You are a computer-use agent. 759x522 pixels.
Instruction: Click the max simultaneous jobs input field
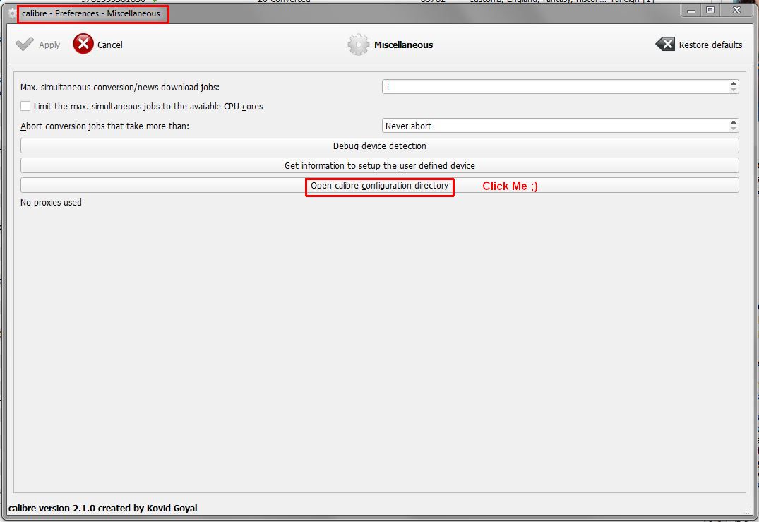(555, 87)
